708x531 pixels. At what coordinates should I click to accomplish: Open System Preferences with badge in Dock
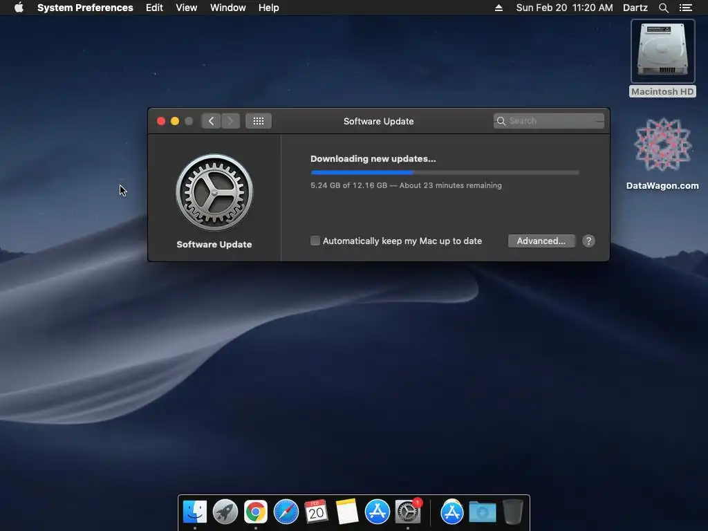408,512
